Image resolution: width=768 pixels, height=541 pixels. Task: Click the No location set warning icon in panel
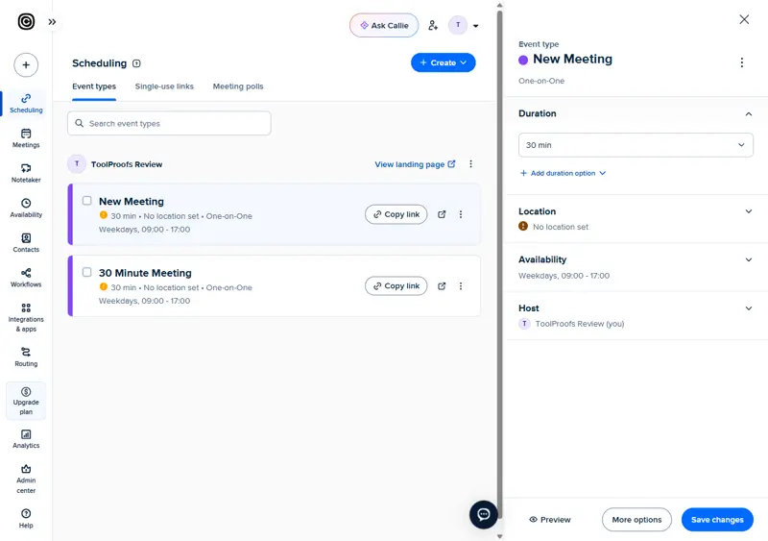(x=523, y=226)
